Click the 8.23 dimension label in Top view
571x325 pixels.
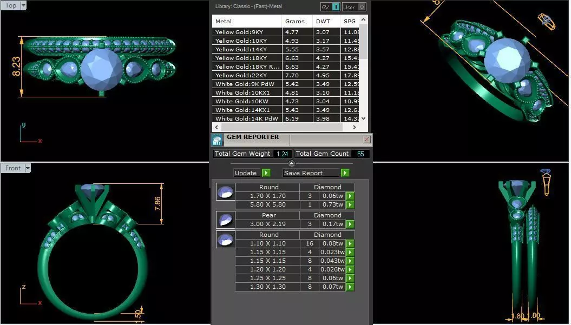pos(16,66)
